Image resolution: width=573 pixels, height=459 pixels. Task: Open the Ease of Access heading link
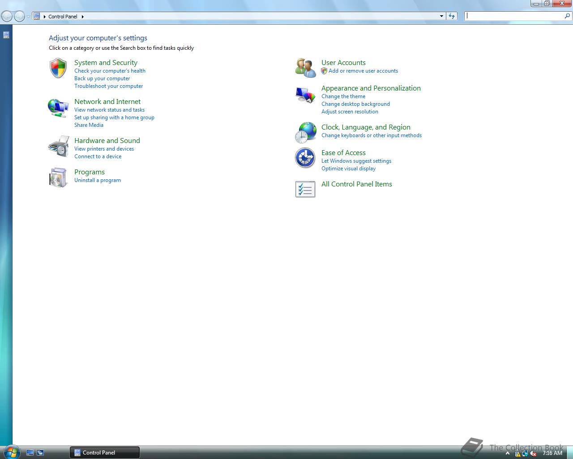tap(343, 153)
